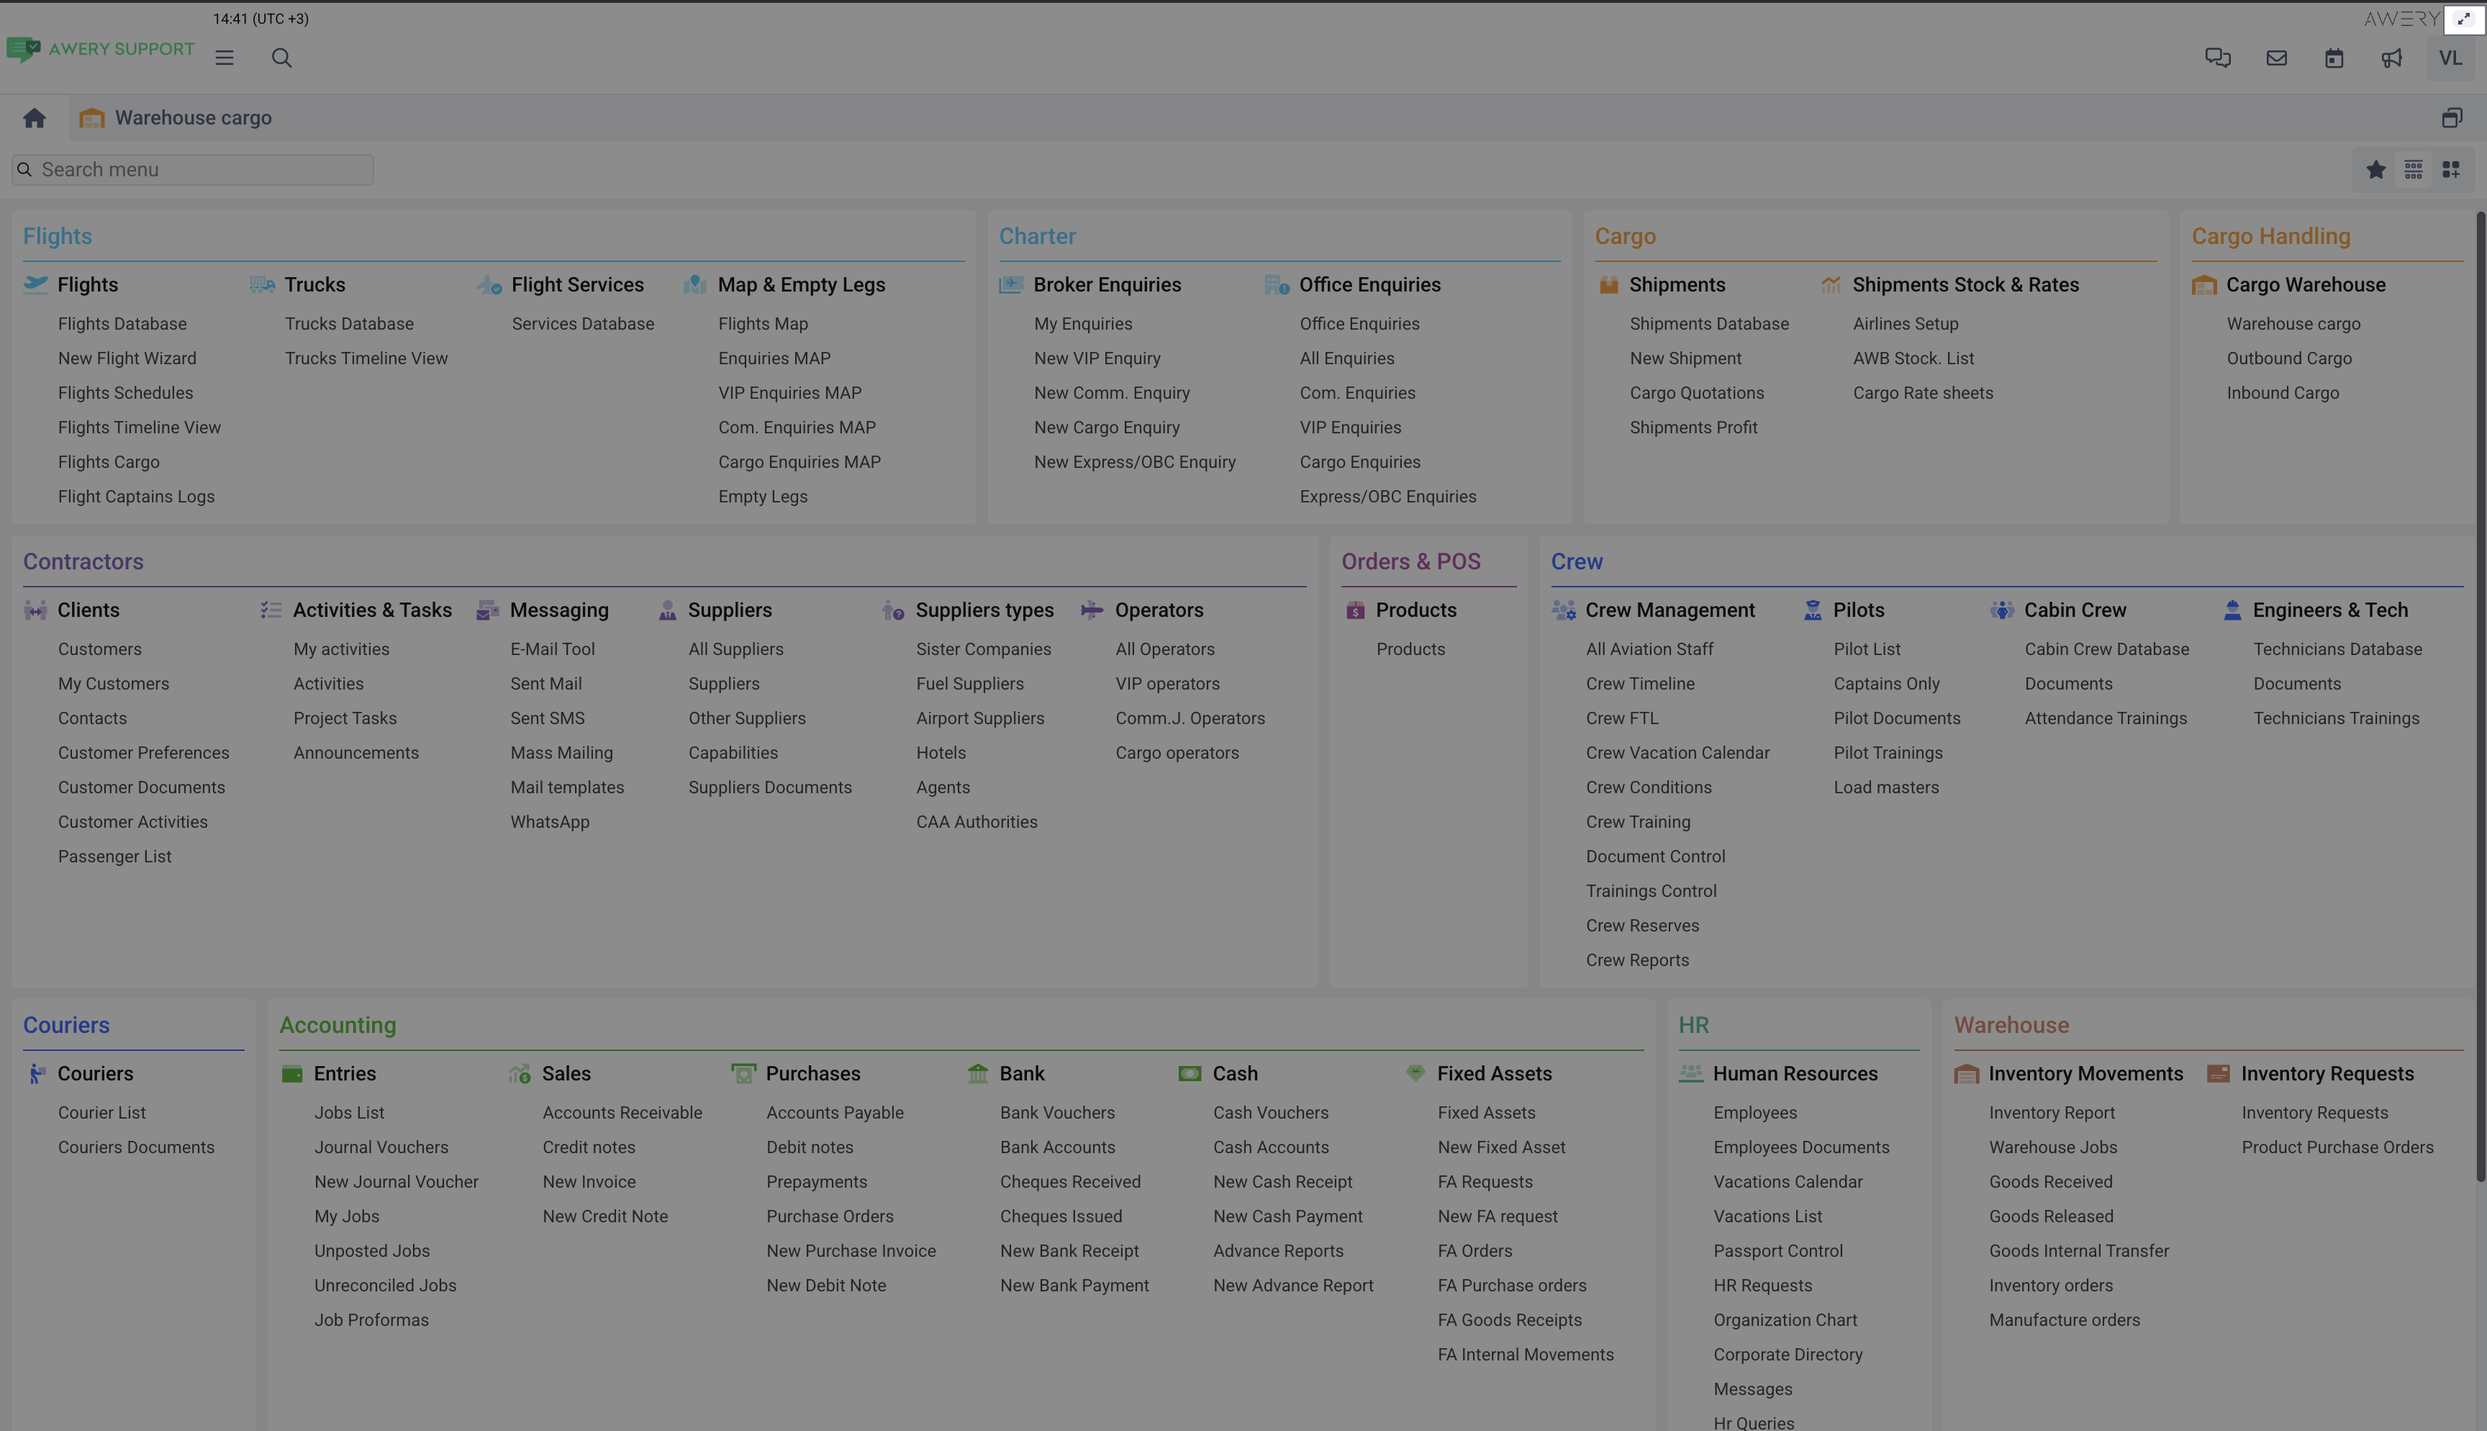Open the windows stack icon
This screenshot has height=1431, width=2487.
pyautogui.click(x=2452, y=118)
